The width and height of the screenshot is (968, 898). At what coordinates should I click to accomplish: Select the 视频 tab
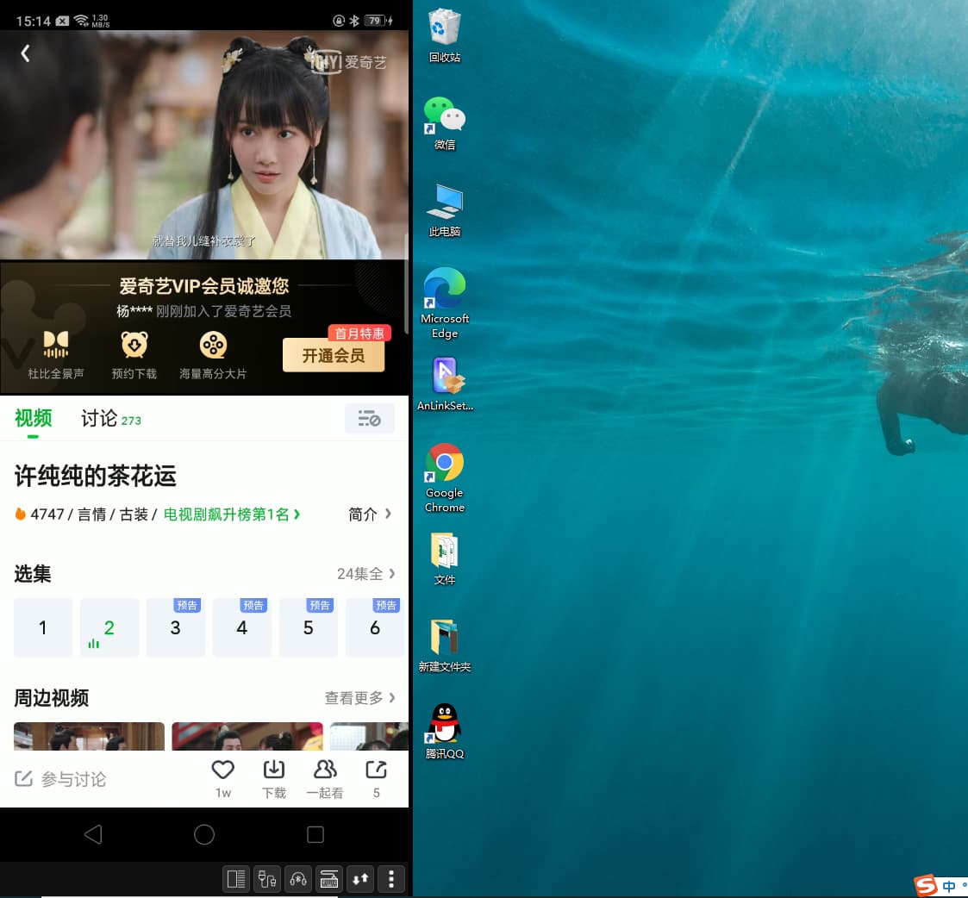click(x=33, y=419)
